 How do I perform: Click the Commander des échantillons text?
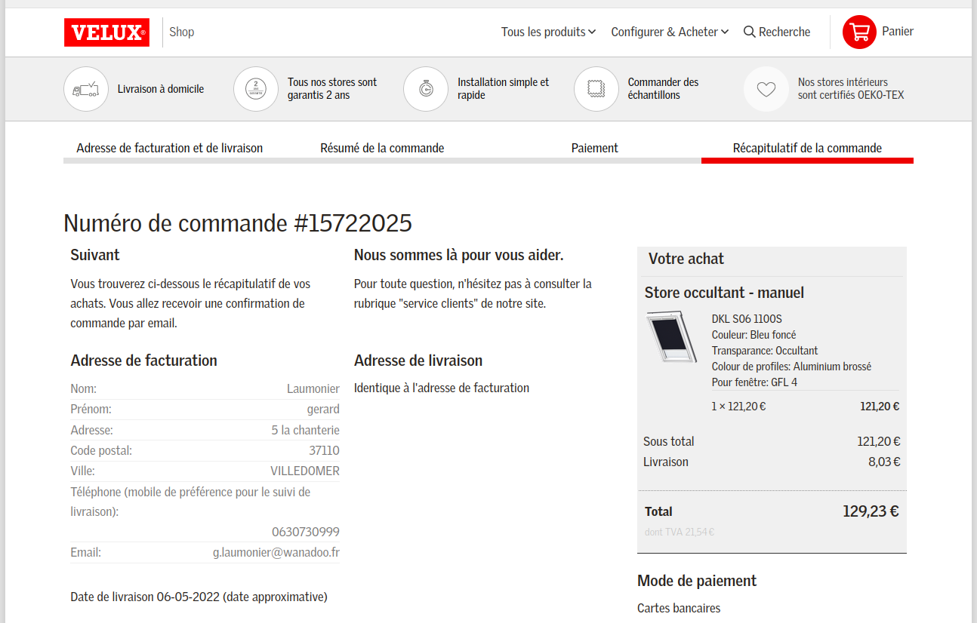663,88
